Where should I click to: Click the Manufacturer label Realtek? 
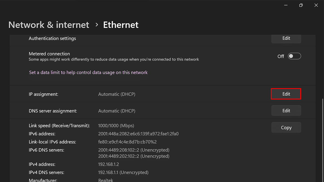click(106, 180)
